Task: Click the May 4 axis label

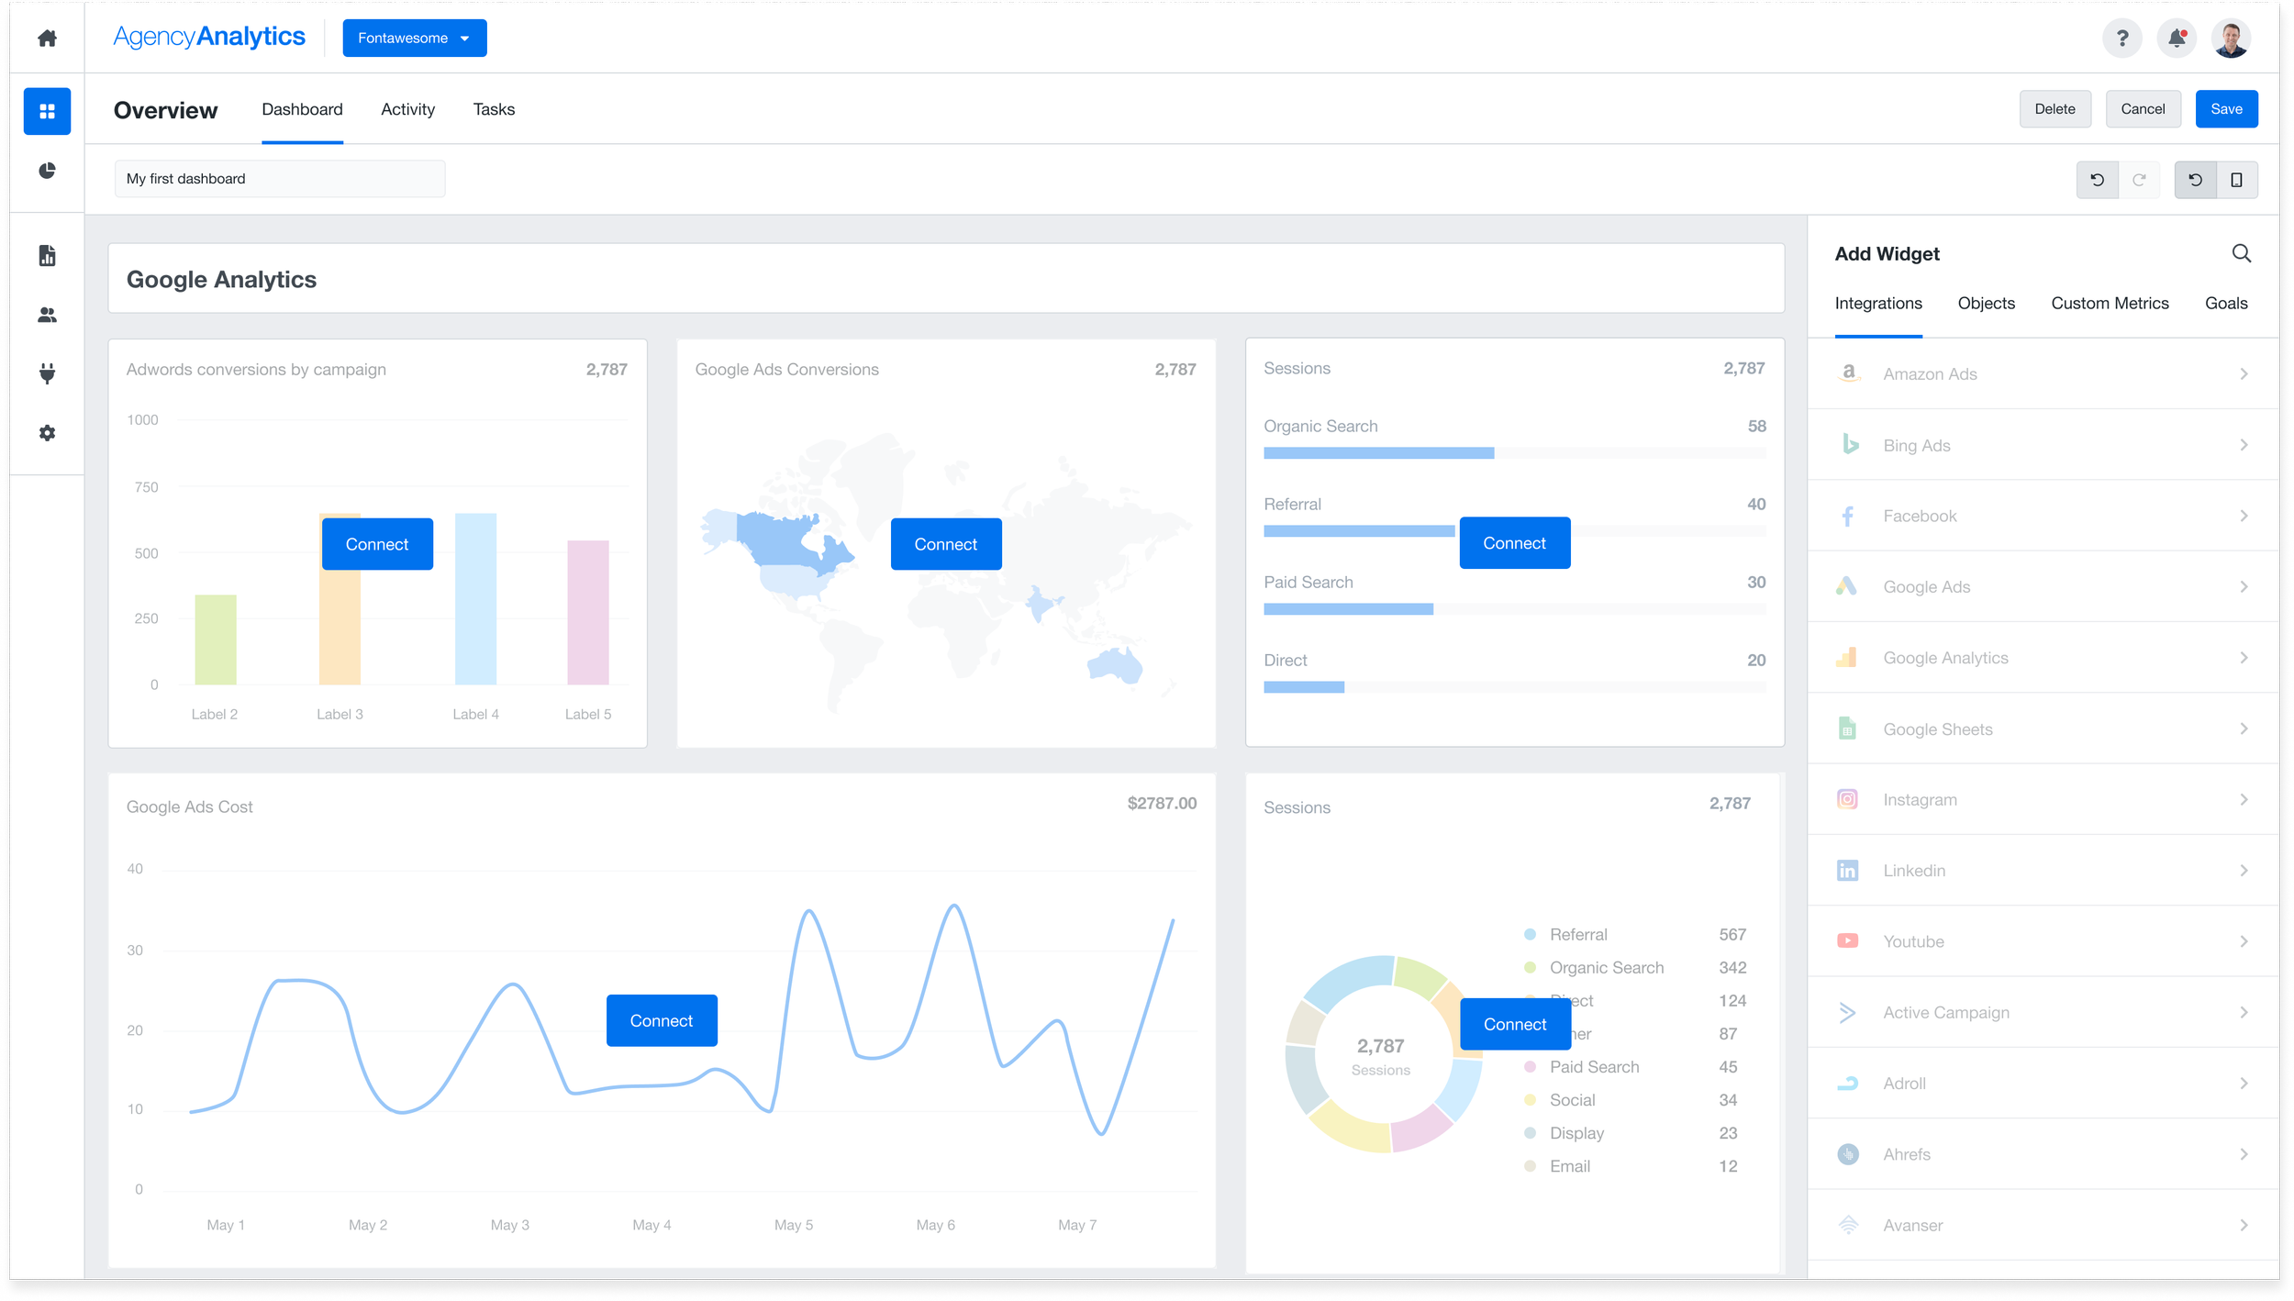Action: click(x=651, y=1226)
